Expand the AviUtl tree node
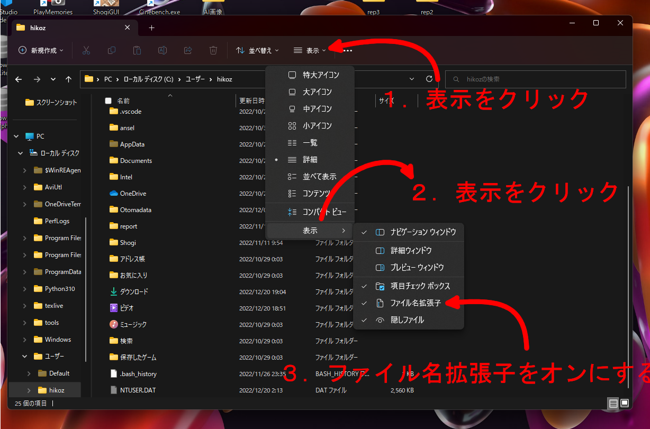The image size is (650, 429). (24, 187)
